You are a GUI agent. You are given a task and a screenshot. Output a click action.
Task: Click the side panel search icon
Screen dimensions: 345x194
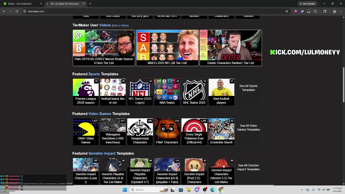tap(325, 11)
